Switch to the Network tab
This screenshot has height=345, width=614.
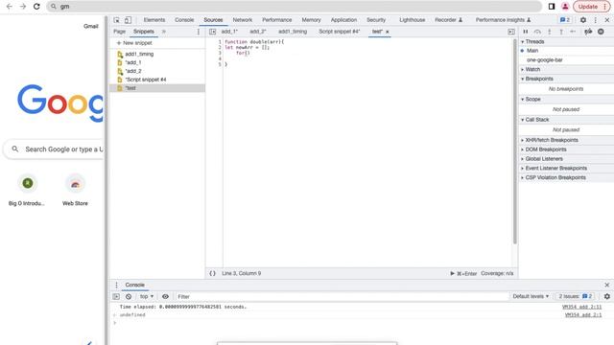click(x=243, y=20)
